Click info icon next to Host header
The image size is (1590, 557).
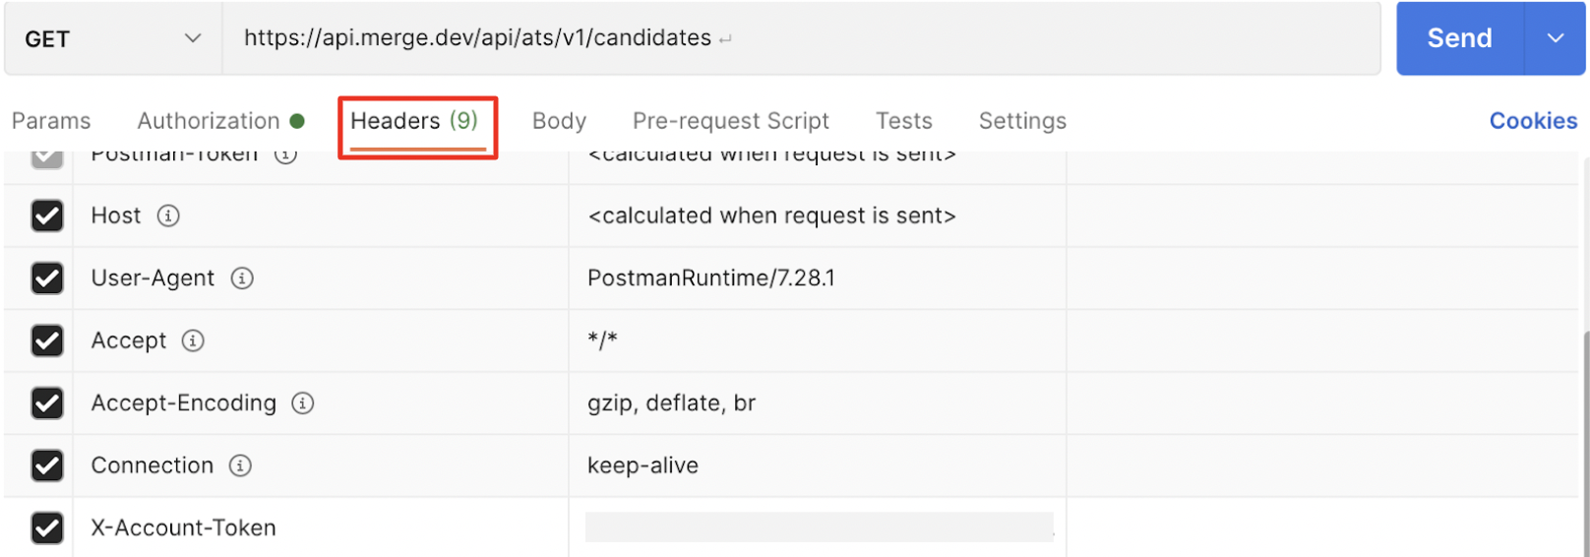(168, 216)
